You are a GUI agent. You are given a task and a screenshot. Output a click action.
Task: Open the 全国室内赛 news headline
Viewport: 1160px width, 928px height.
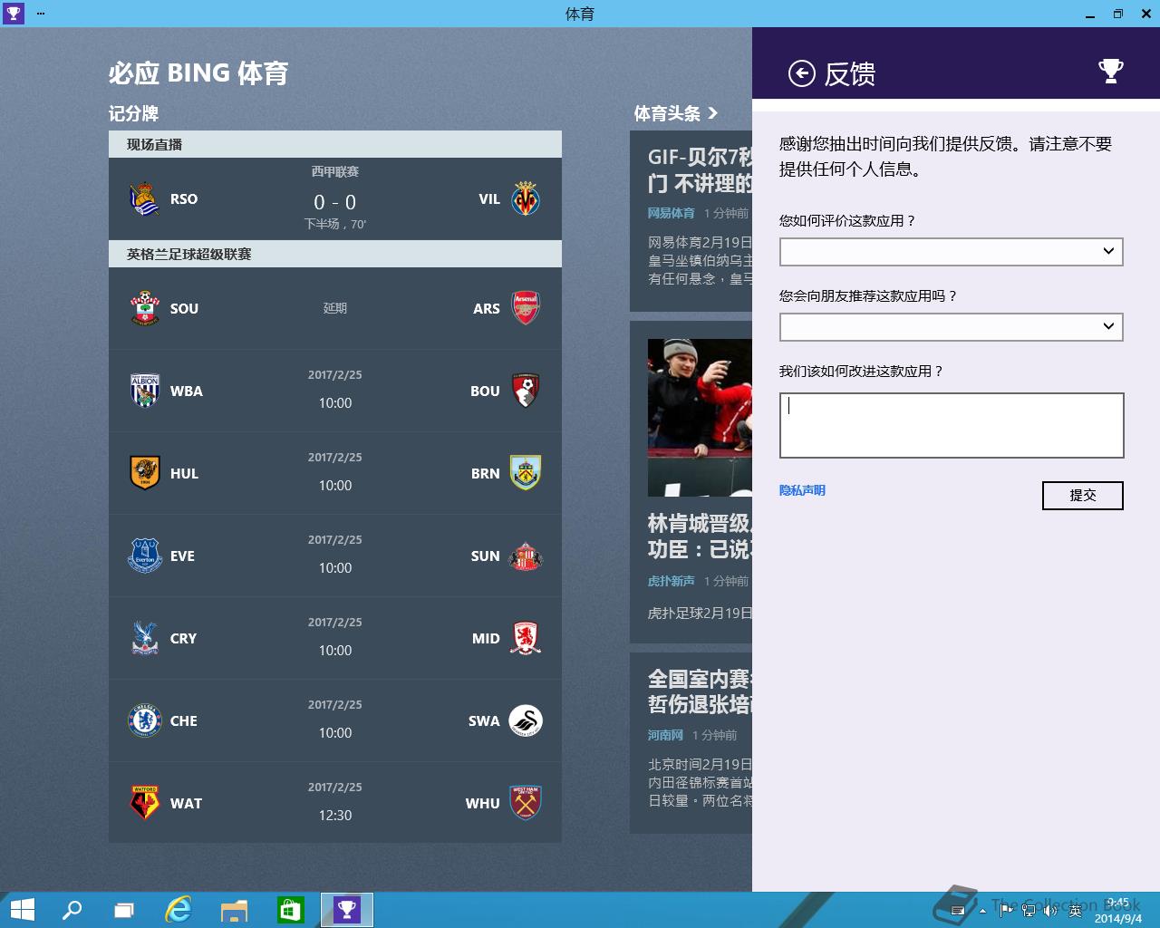click(x=700, y=691)
